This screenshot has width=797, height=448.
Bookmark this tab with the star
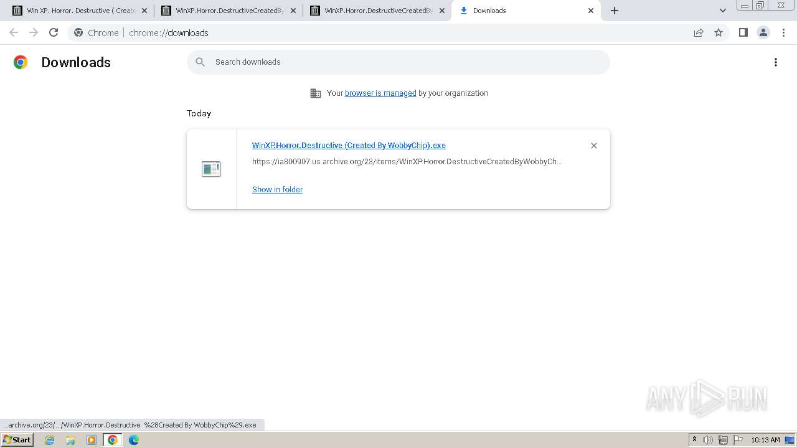coord(719,32)
